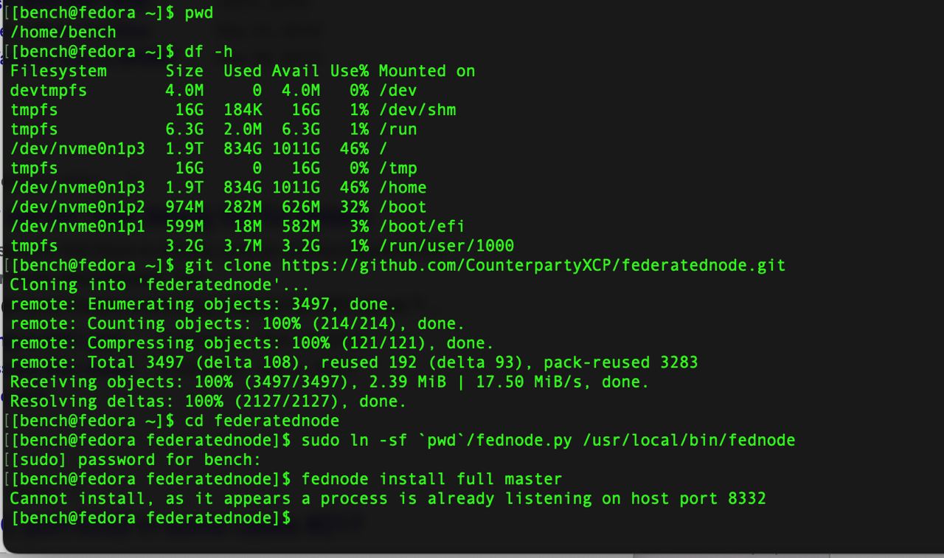This screenshot has width=944, height=558.
Task: Click the 'cd federatednode' command
Action: point(262,421)
